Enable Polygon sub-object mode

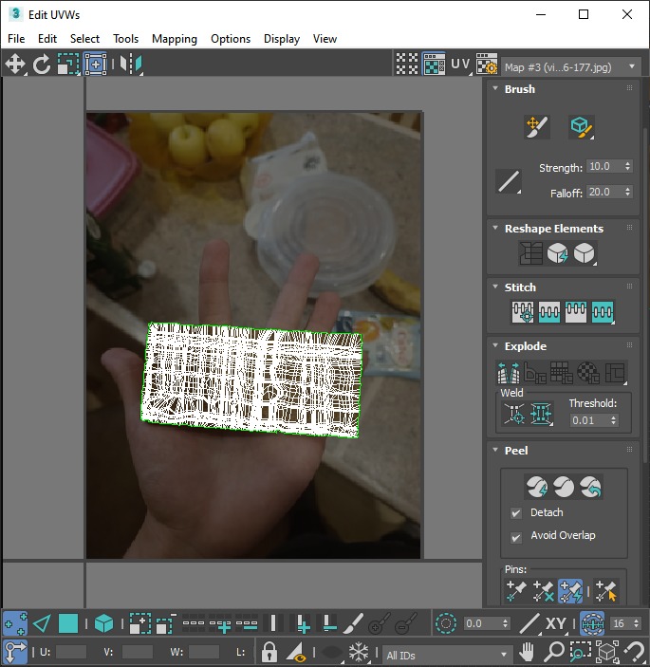68,623
